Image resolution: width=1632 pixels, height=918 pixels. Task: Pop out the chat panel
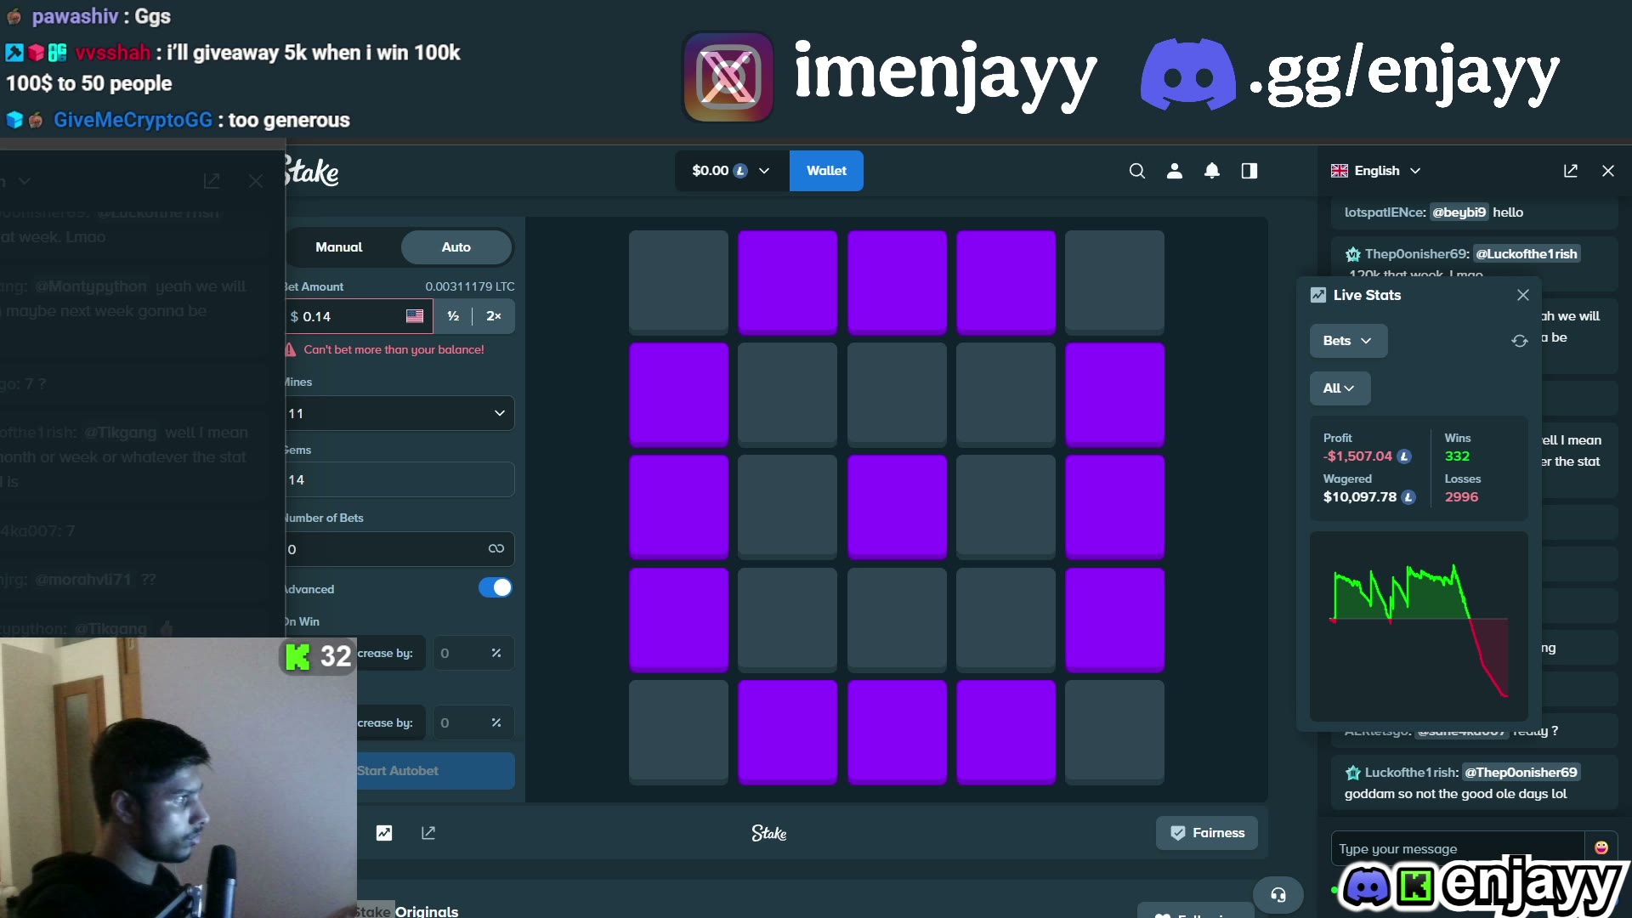(x=1571, y=171)
